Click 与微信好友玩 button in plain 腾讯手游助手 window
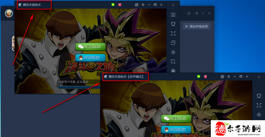 click(91, 46)
